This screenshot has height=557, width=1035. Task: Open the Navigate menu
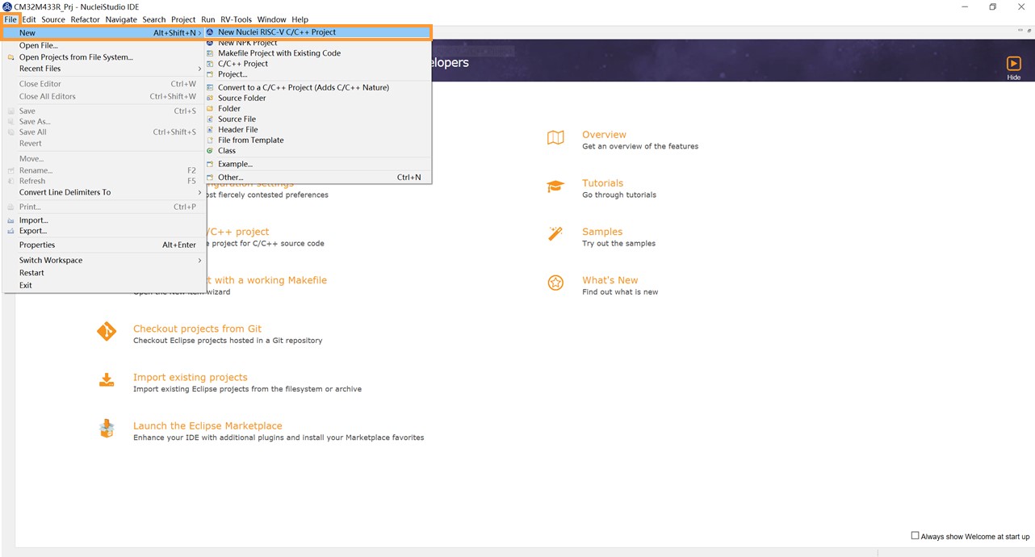121,19
